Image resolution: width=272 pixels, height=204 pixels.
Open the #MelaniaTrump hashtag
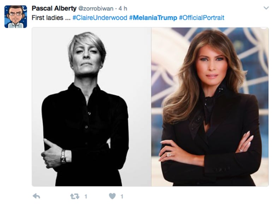153,18
